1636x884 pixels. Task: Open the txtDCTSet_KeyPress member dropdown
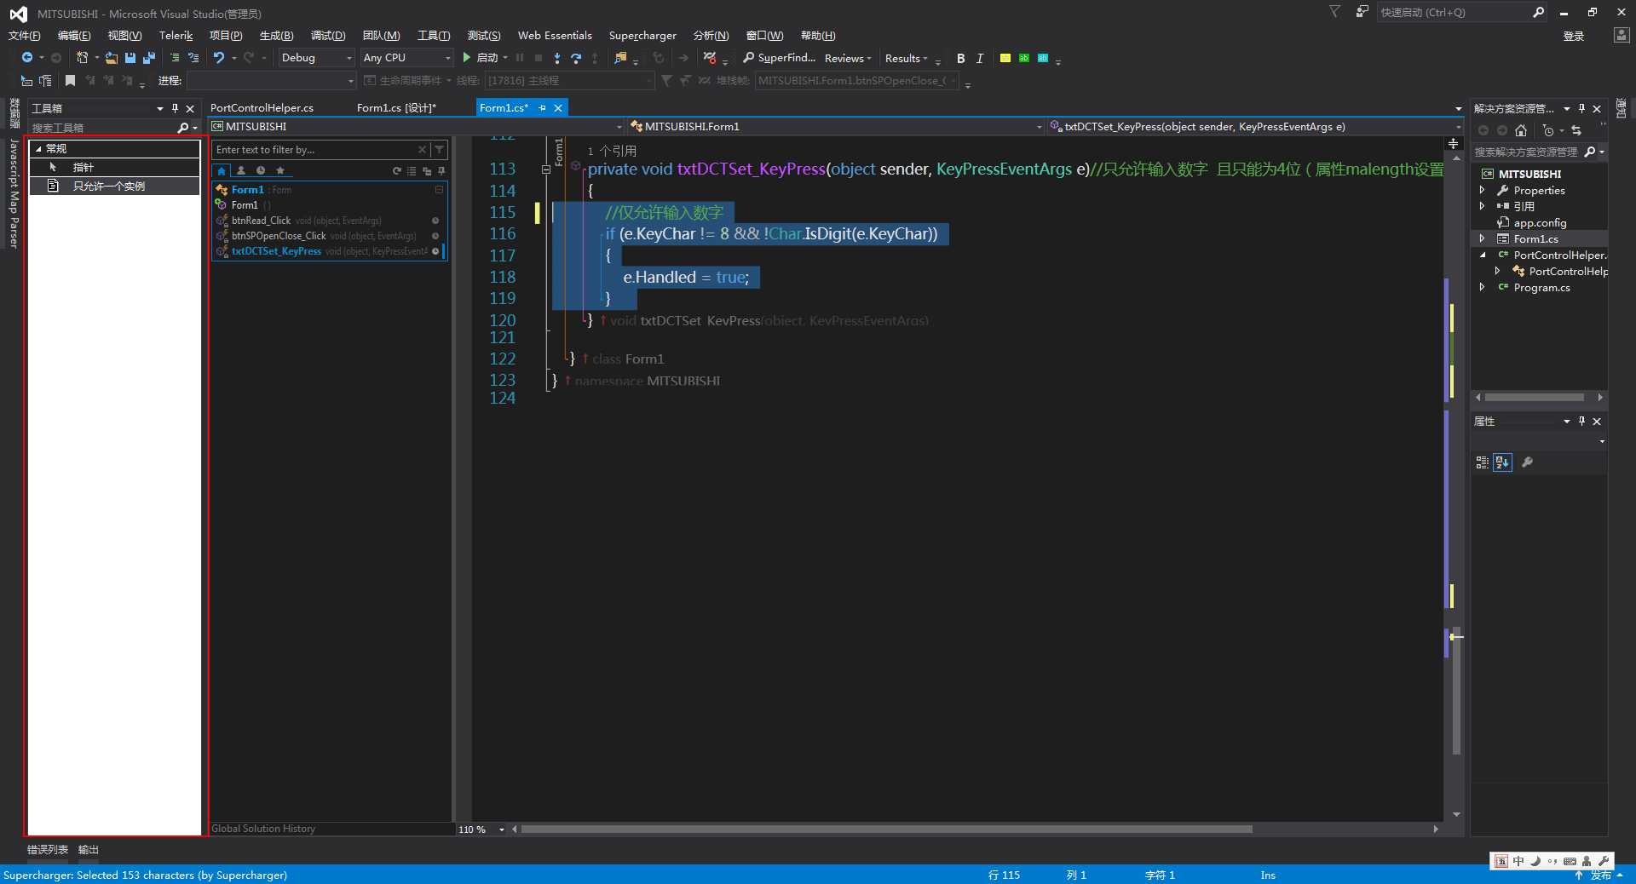click(1255, 127)
